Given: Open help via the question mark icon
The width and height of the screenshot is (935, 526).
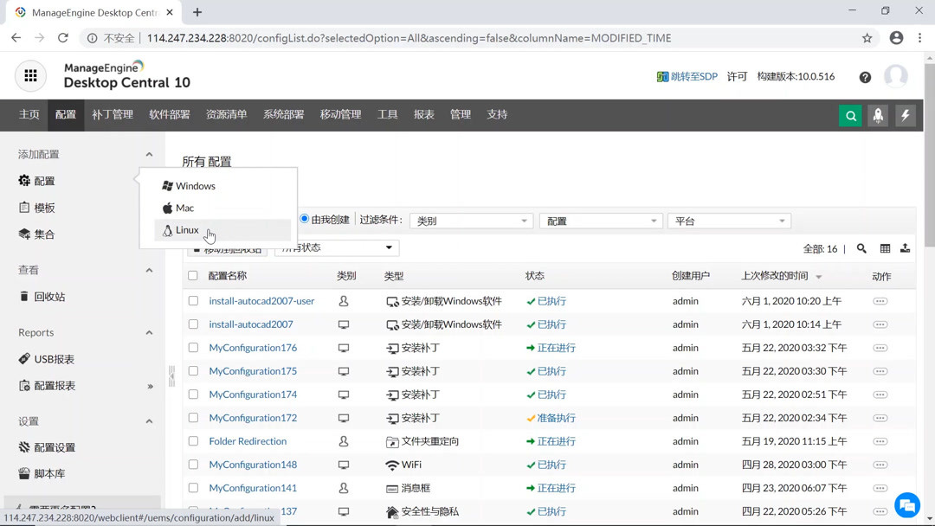Looking at the screenshot, I should click(x=865, y=77).
